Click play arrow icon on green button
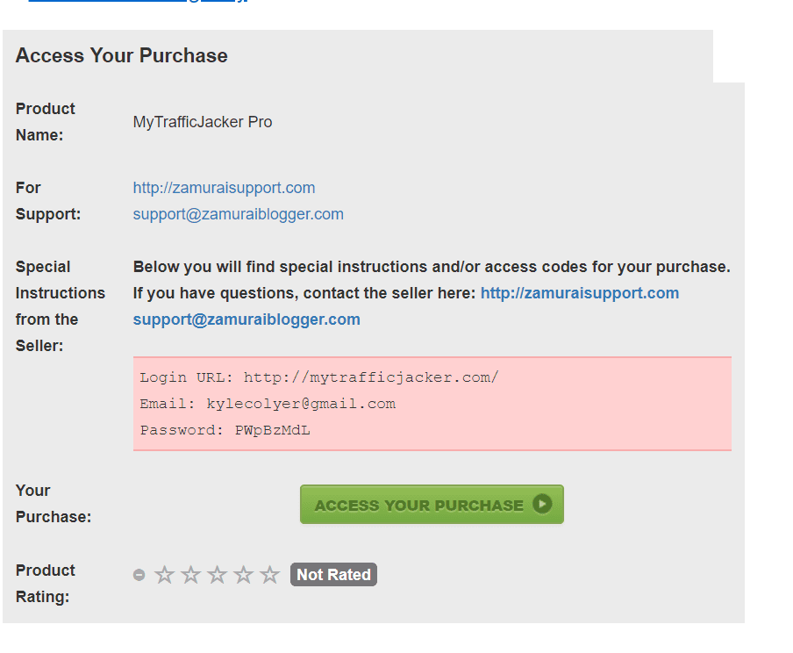 click(x=542, y=505)
